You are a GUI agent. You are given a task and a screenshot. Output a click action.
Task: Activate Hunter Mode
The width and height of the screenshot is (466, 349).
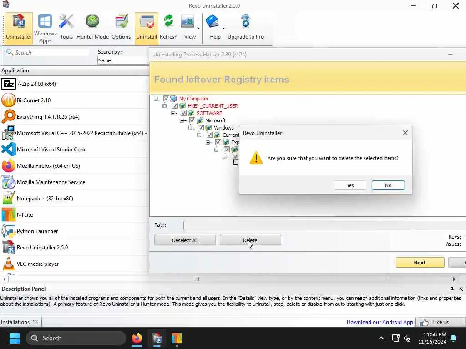[x=92, y=28]
